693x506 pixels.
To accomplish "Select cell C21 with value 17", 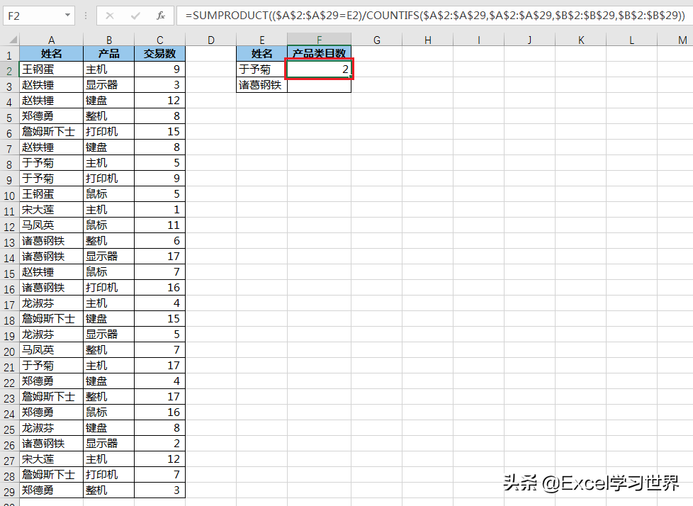I will coord(159,366).
